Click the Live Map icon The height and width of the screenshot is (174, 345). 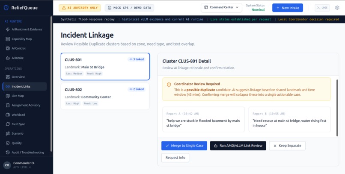click(x=8, y=96)
